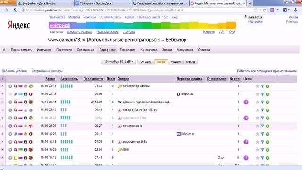The width and height of the screenshot is (302, 170).
Task: Select 'неделя' period toggle
Action: [x=176, y=62]
